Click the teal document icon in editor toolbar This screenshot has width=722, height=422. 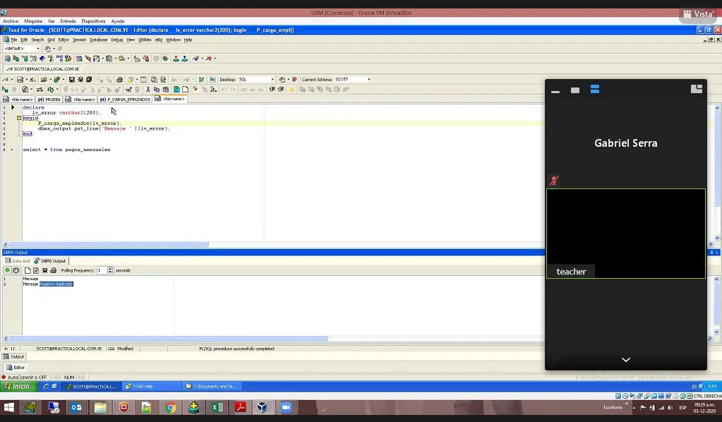pos(176,90)
